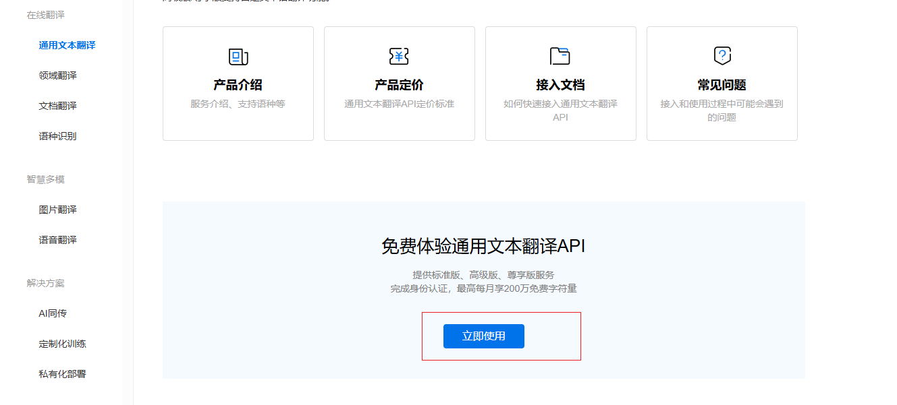Click the 最高每月享200万免费字符量 text line

(x=517, y=288)
